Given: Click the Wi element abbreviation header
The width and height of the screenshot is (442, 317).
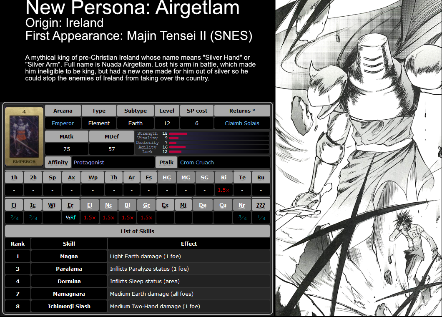Looking at the screenshot, I should coord(52,205).
